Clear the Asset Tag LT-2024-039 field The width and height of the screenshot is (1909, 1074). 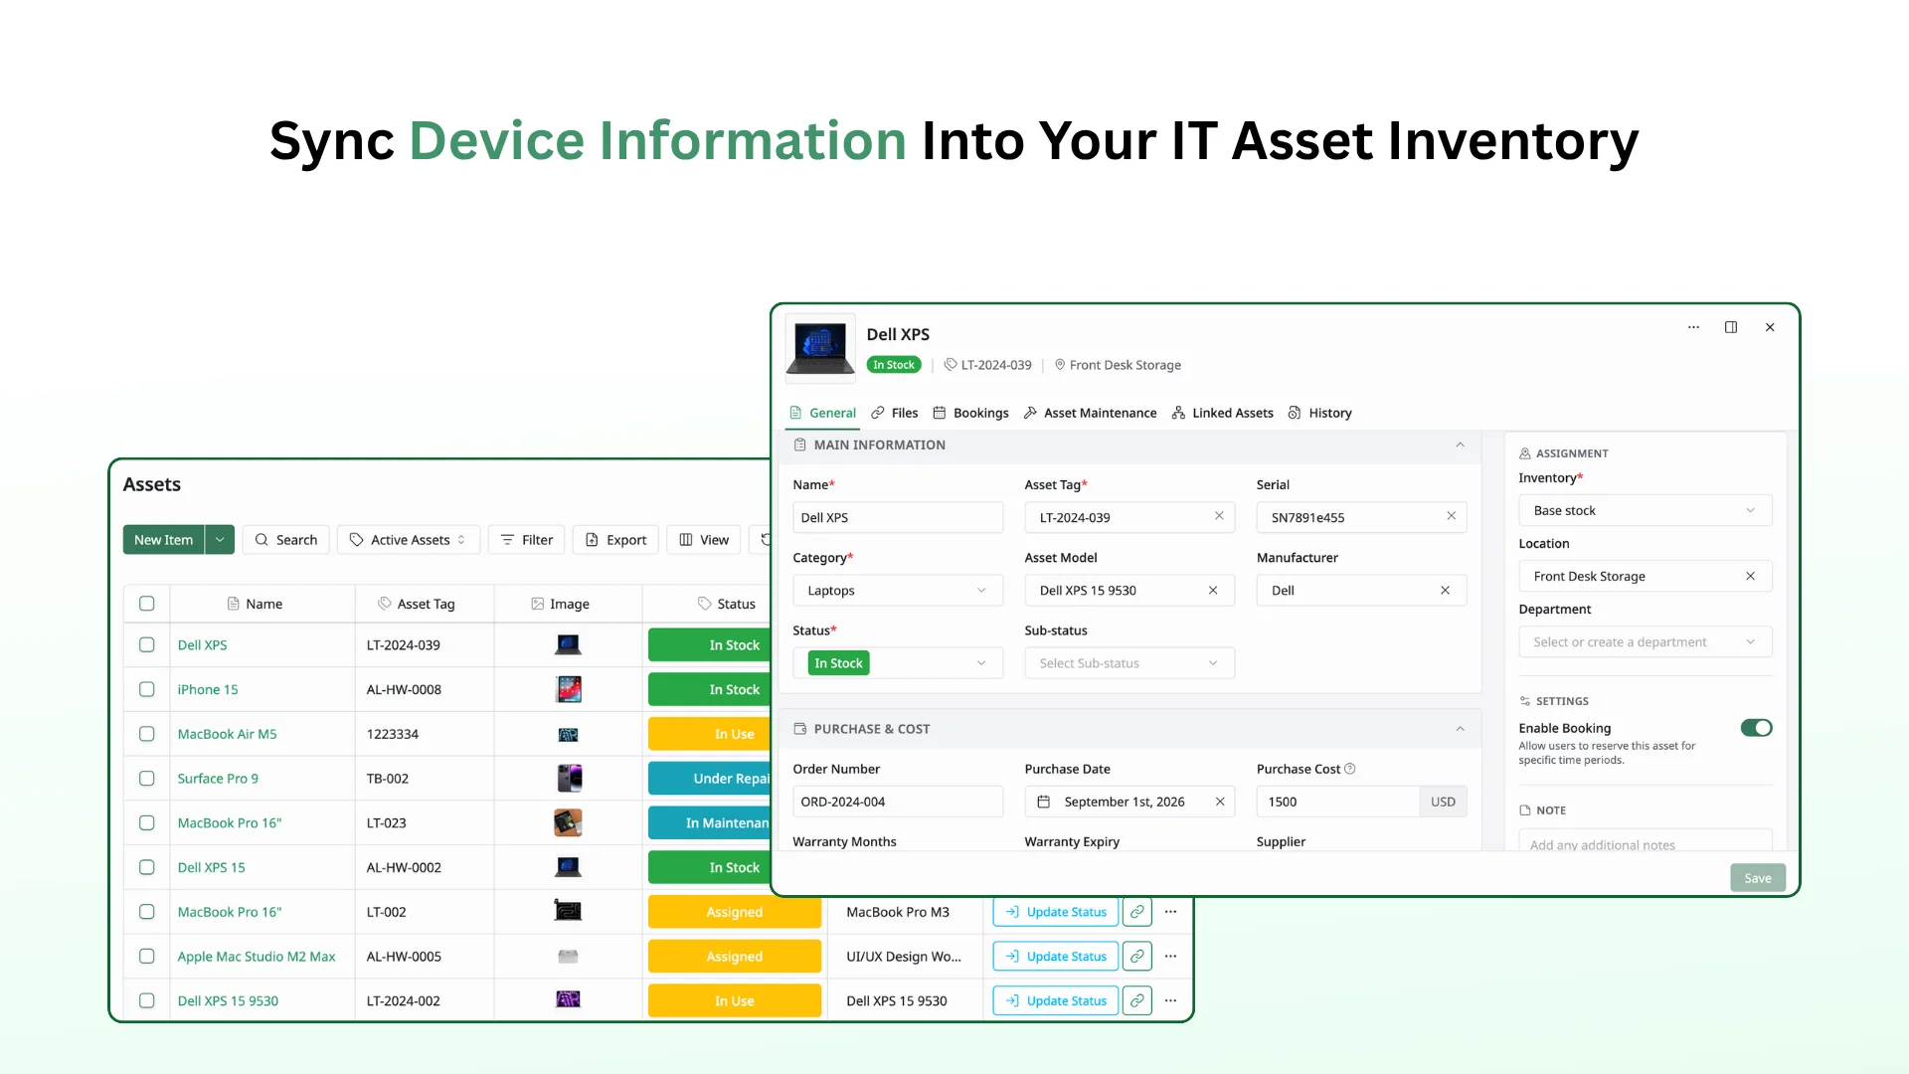pos(1219,516)
